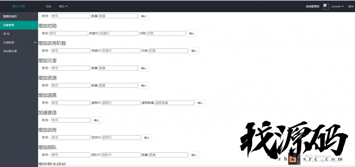Click 账号 field under 增加部队
Image resolution: width=355 pixels, height=167 pixels.
(71, 155)
